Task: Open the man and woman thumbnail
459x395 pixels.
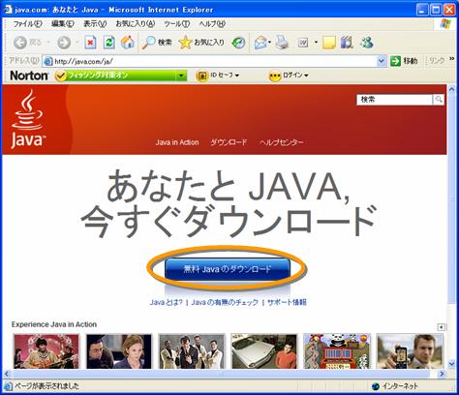Action: (x=119, y=351)
